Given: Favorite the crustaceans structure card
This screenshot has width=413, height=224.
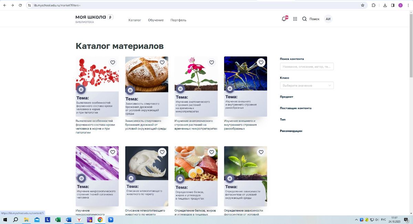Looking at the screenshot, I should click(261, 62).
